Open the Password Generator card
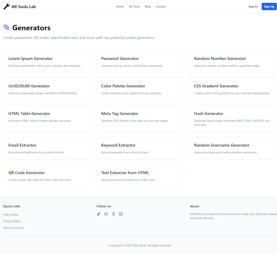 point(140,61)
